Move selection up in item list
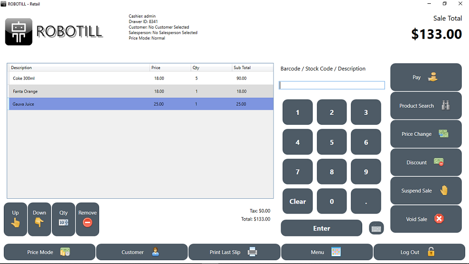 [16, 219]
